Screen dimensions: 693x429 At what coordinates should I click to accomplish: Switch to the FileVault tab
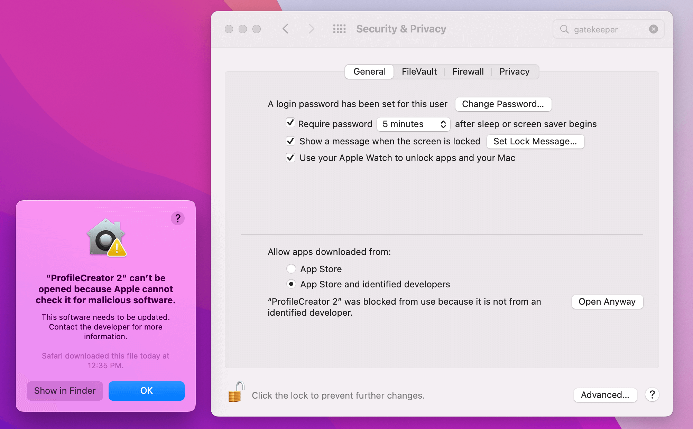tap(419, 71)
